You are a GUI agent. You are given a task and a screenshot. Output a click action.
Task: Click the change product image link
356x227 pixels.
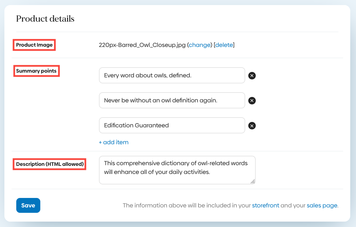pyautogui.click(x=200, y=45)
